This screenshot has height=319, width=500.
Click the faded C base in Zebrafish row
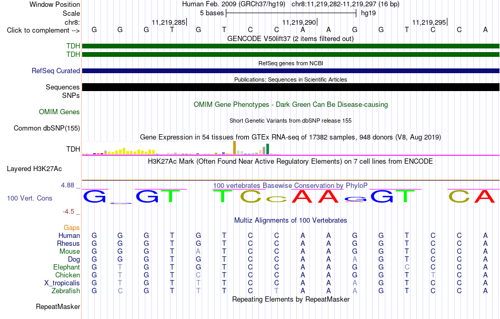click(120, 291)
